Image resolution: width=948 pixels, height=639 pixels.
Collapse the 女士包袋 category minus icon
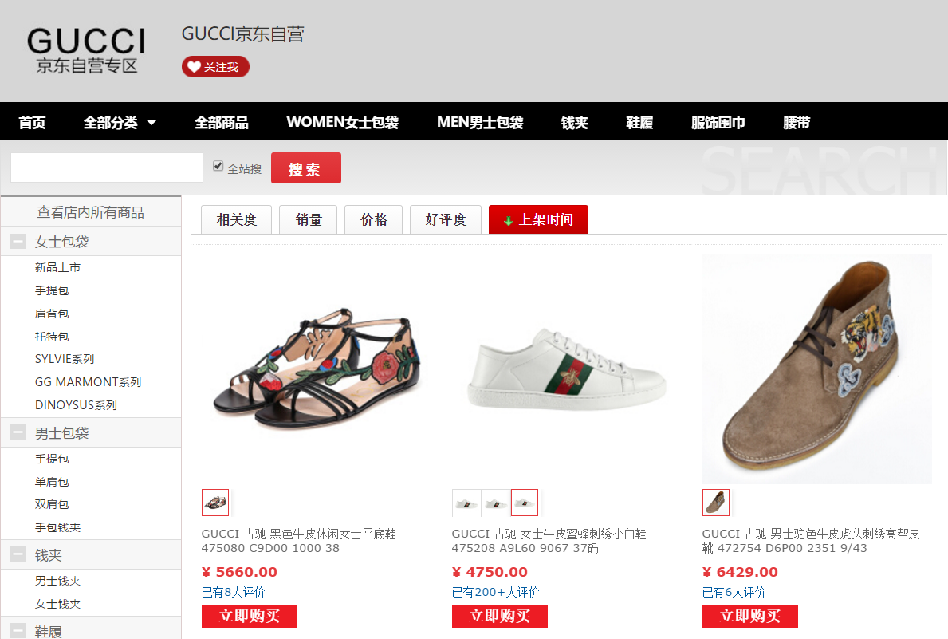tap(18, 242)
